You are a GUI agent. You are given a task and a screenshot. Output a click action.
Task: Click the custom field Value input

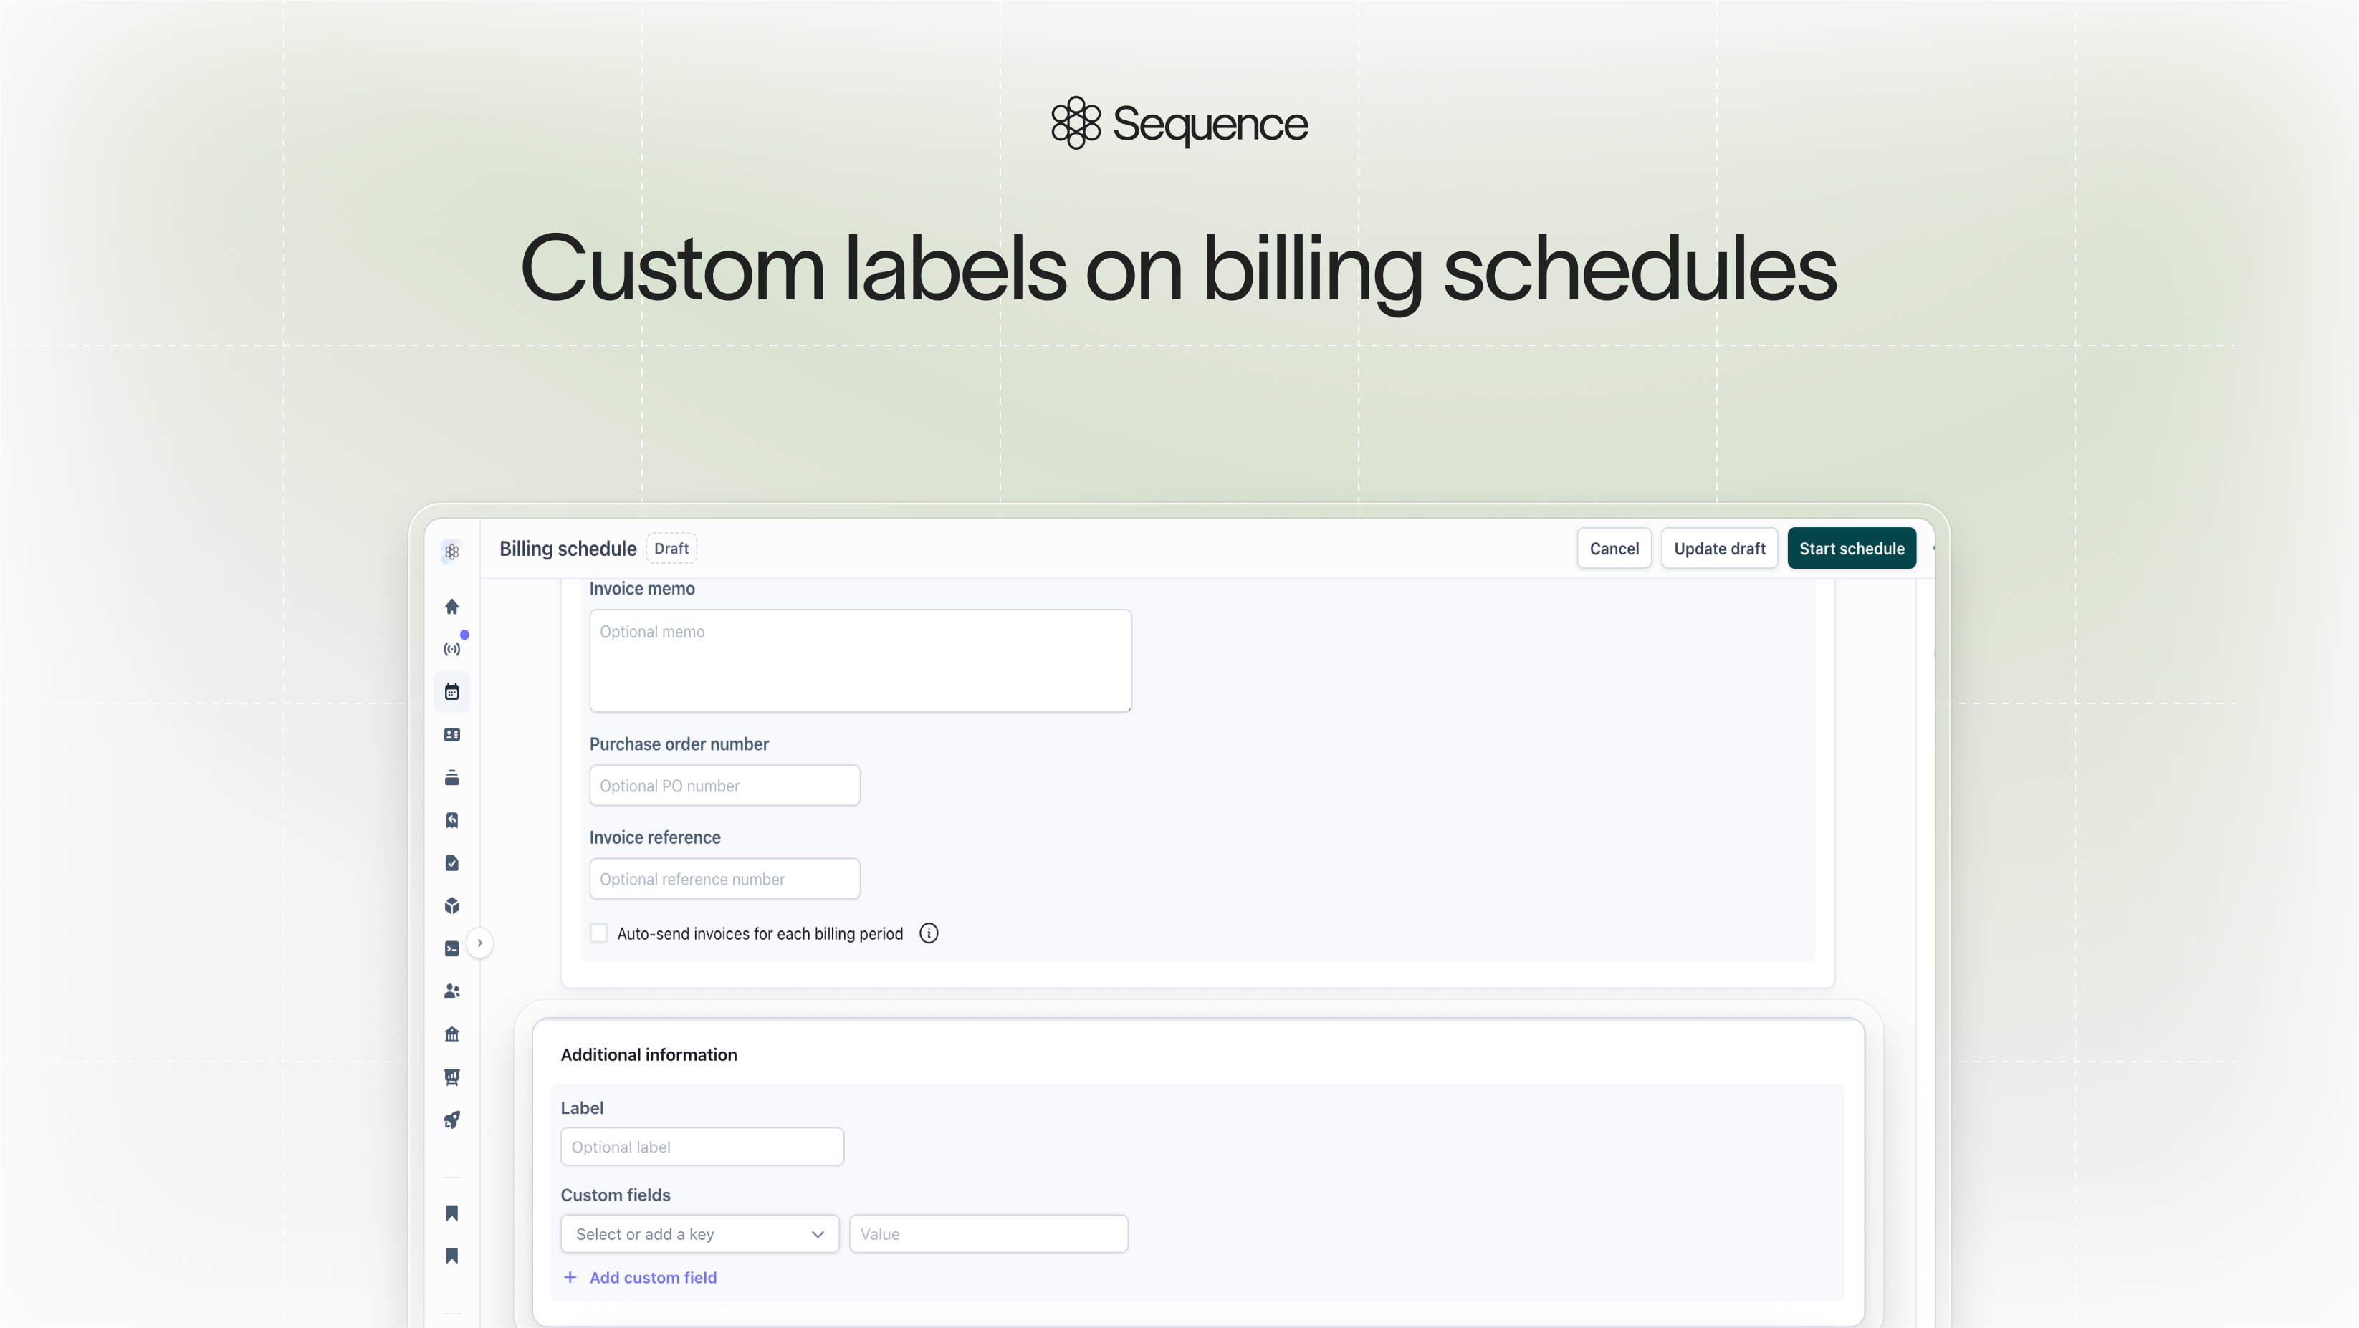(988, 1233)
